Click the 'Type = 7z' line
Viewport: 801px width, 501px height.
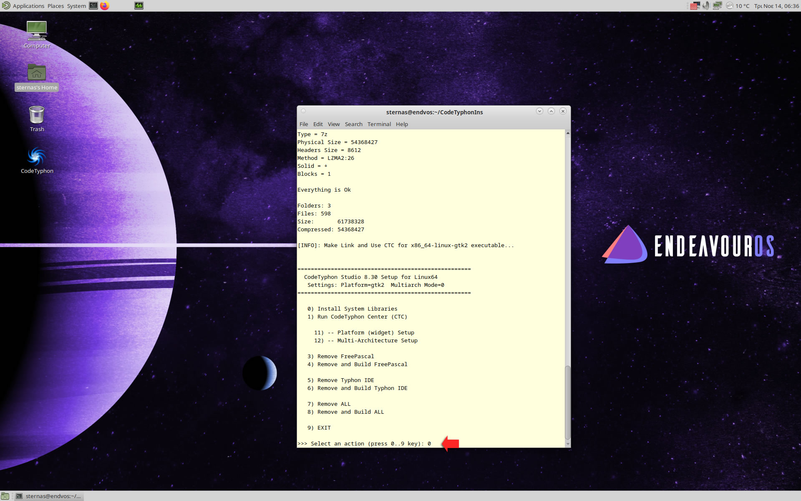tap(312, 134)
